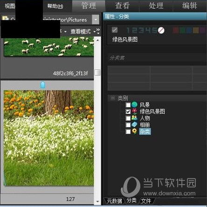Pick the yellow color label
207x207 pixels.
[196, 30]
